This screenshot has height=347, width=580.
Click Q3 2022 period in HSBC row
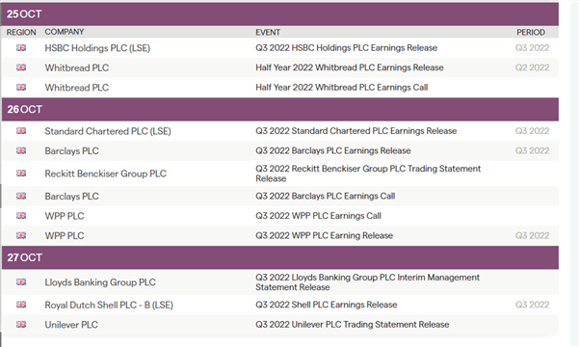(532, 48)
